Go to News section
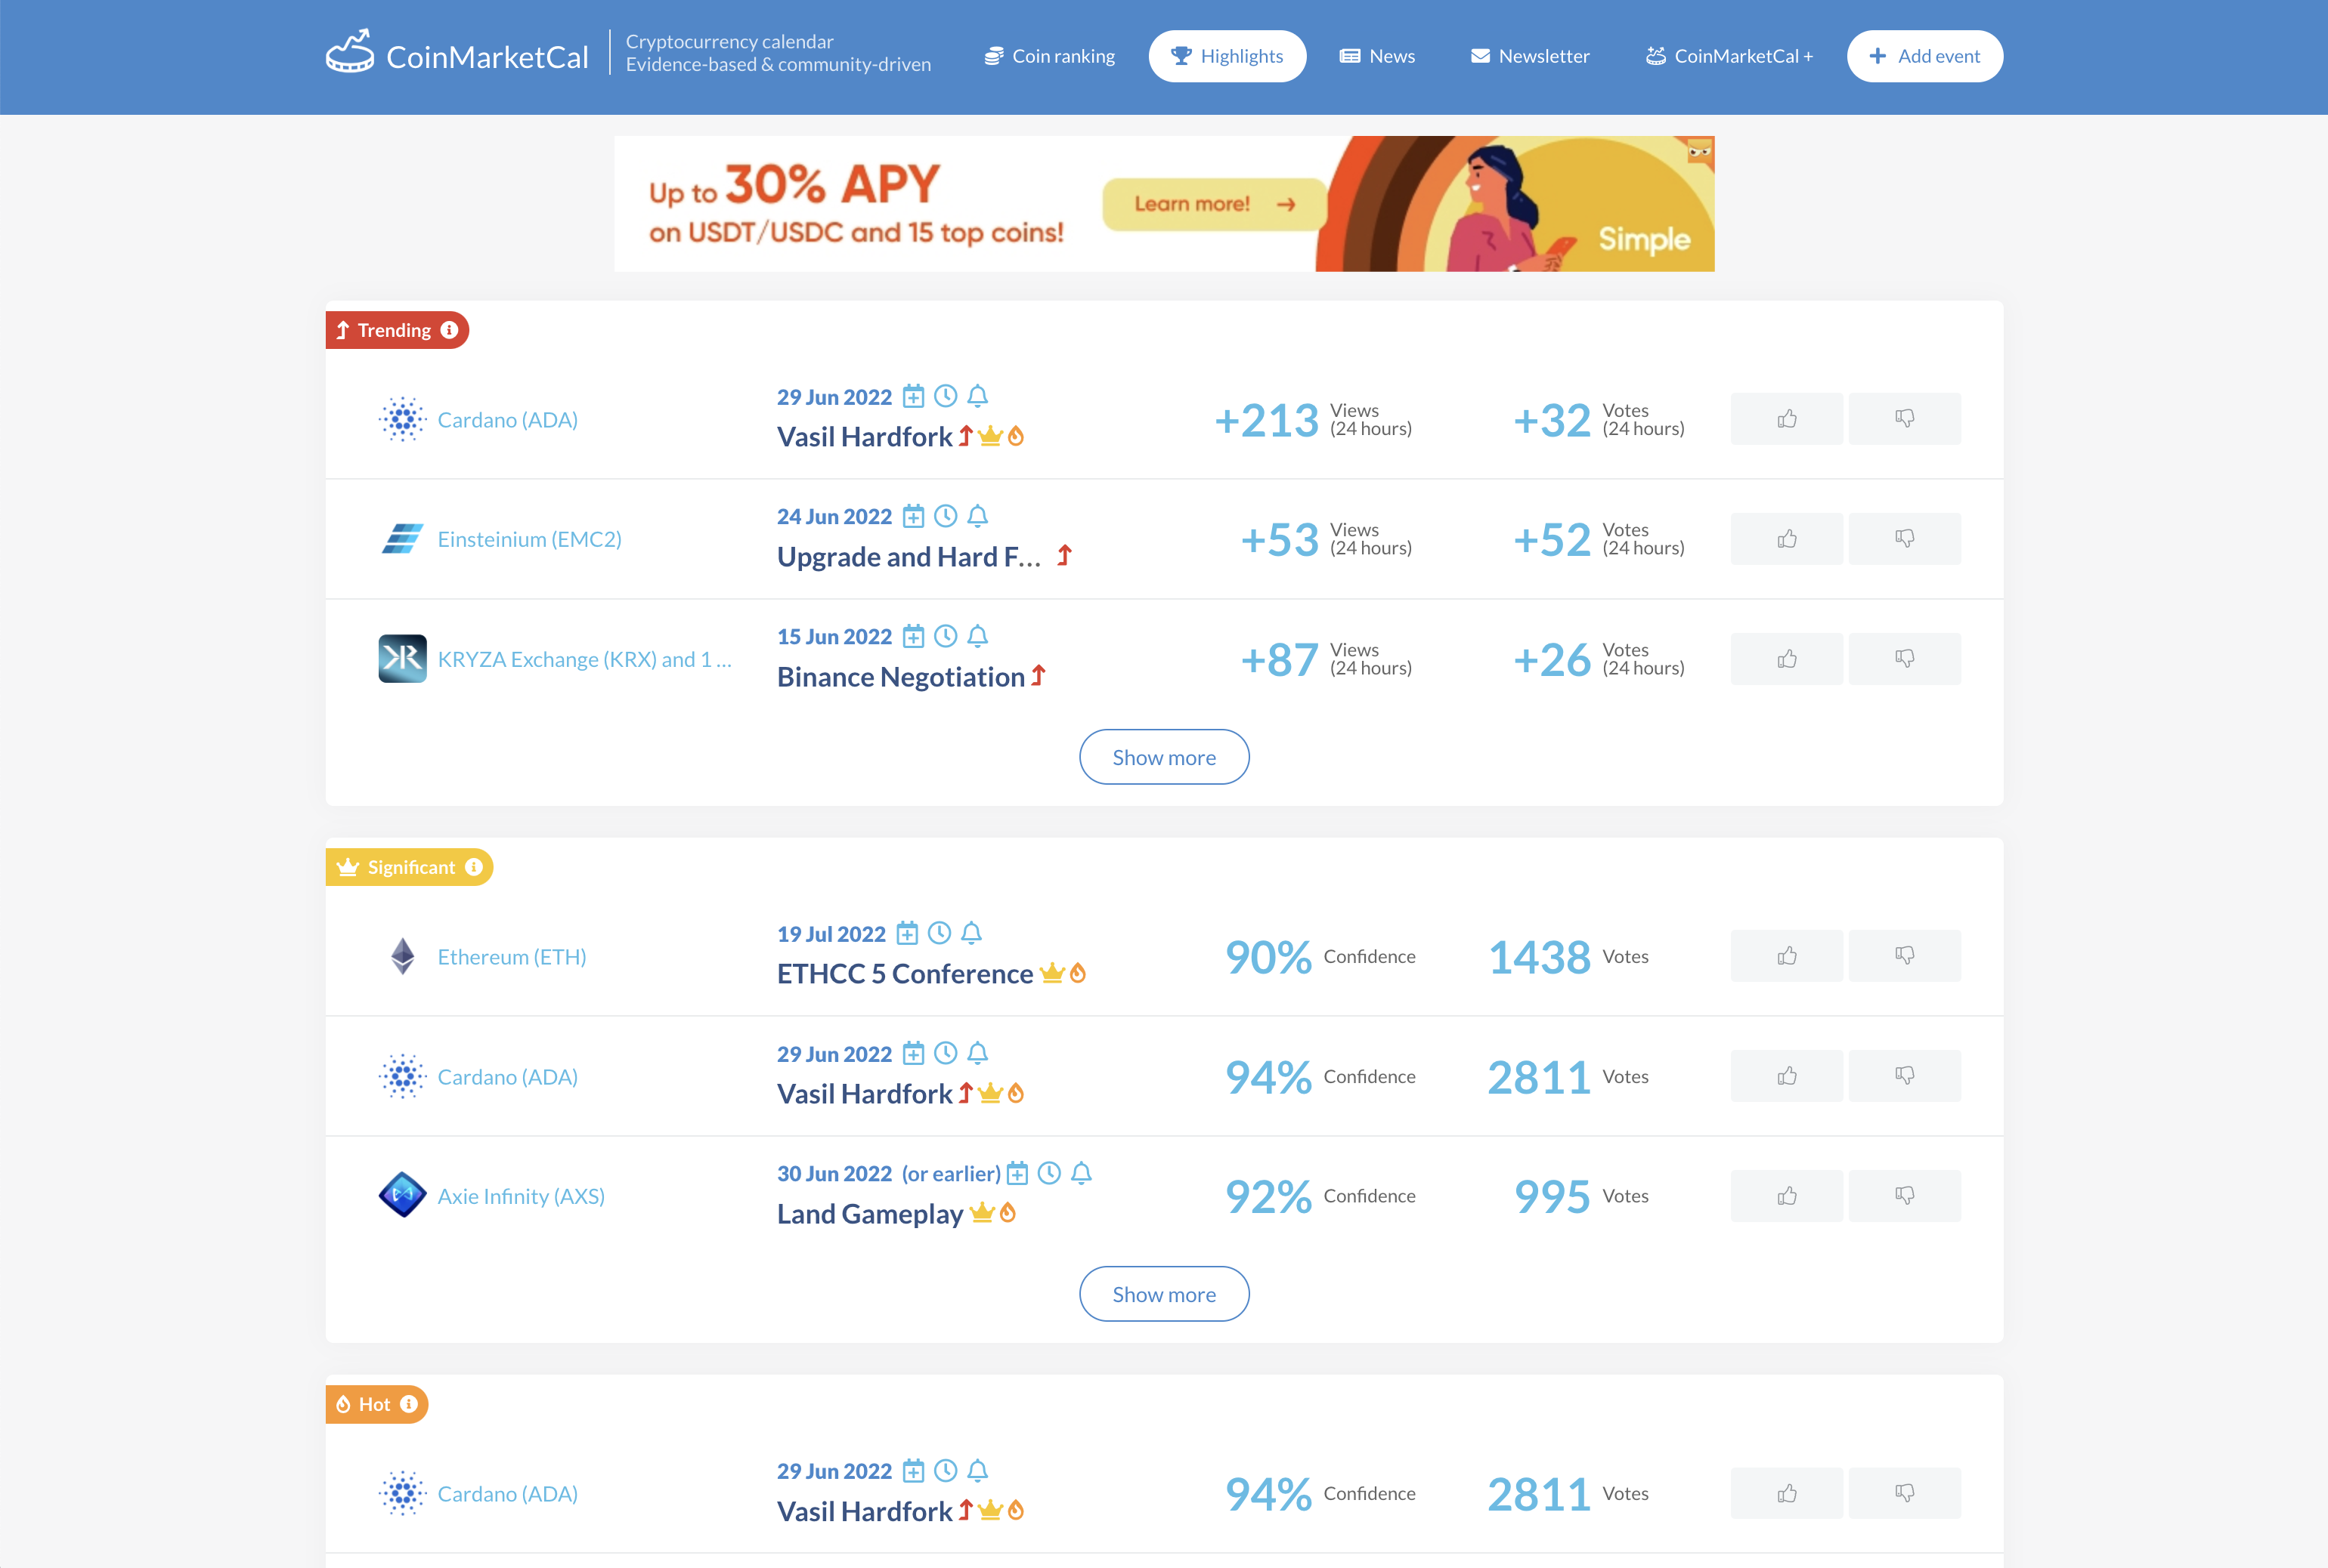 (x=1378, y=56)
